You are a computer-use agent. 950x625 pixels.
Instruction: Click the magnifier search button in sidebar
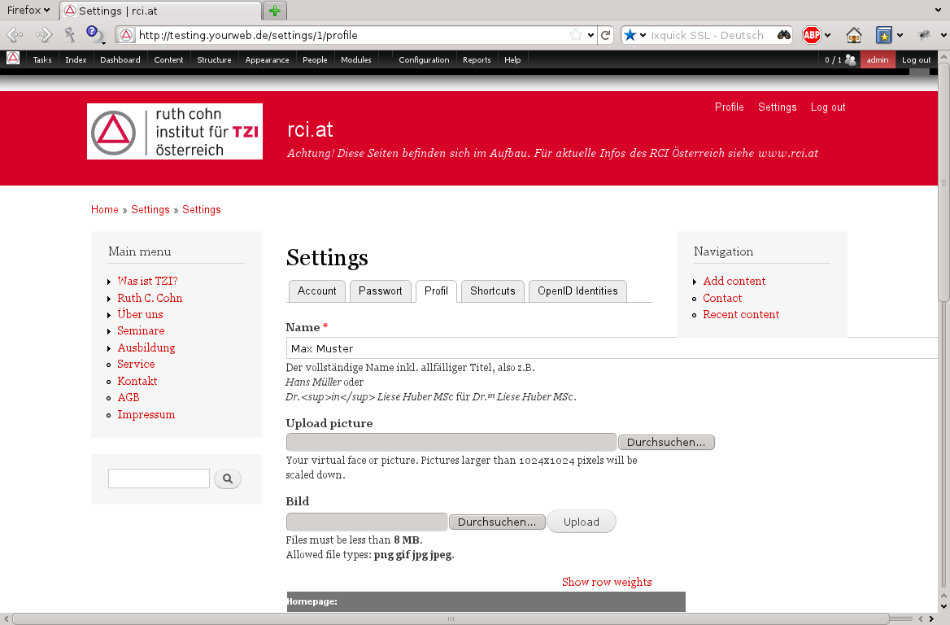tap(228, 479)
